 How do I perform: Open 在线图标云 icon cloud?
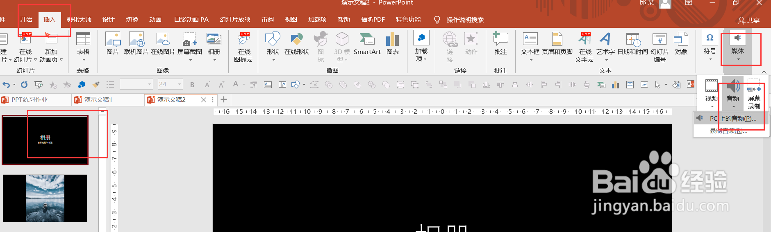click(243, 47)
